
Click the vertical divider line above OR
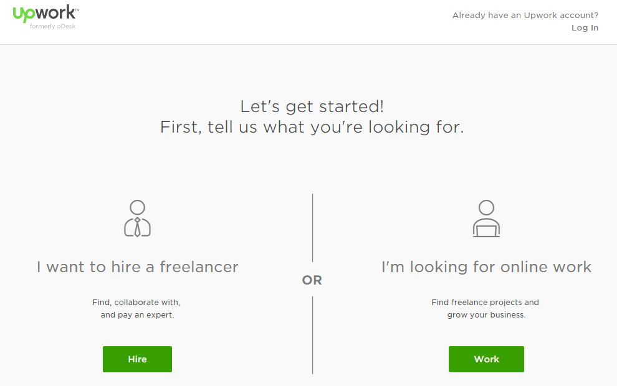(312, 228)
